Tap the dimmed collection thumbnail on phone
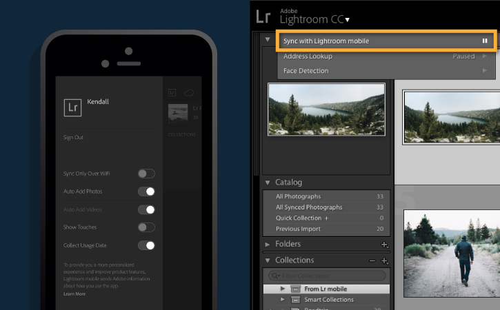Screen dimensions: 500x310 click(x=178, y=114)
